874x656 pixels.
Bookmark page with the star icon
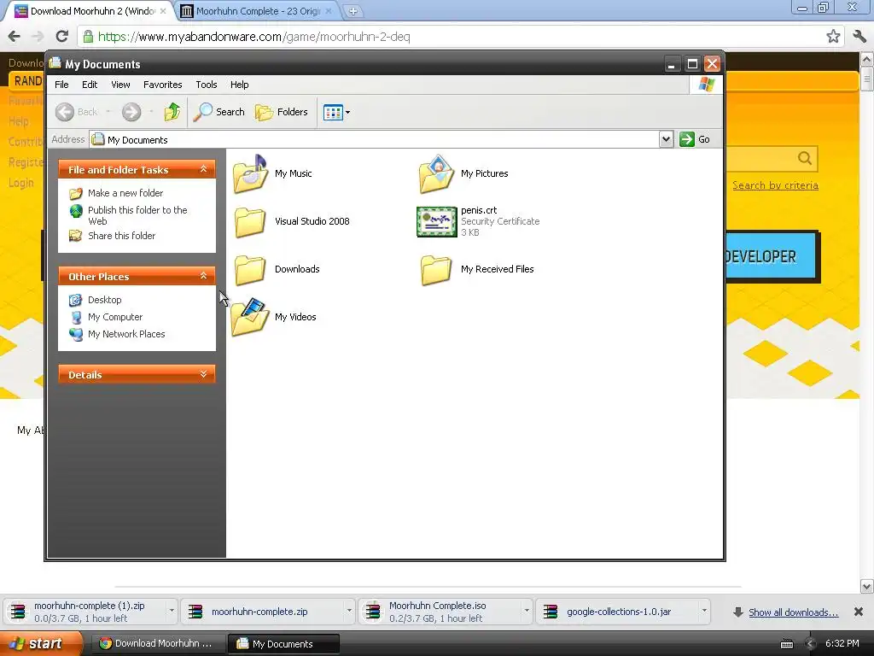[x=833, y=37]
